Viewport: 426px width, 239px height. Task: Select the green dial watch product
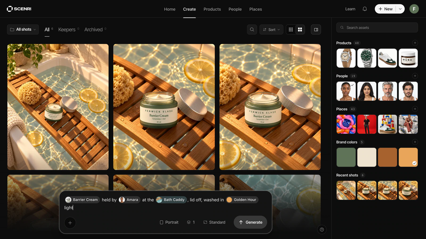click(367, 58)
